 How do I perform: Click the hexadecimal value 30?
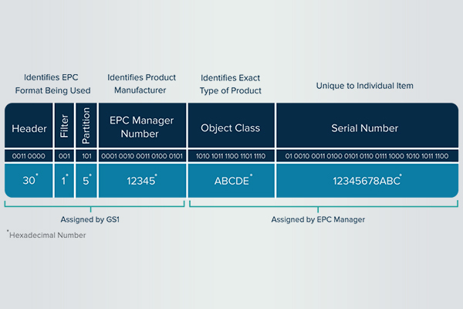(28, 180)
